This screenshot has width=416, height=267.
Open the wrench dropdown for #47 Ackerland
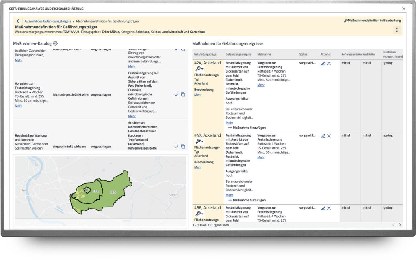(199, 141)
